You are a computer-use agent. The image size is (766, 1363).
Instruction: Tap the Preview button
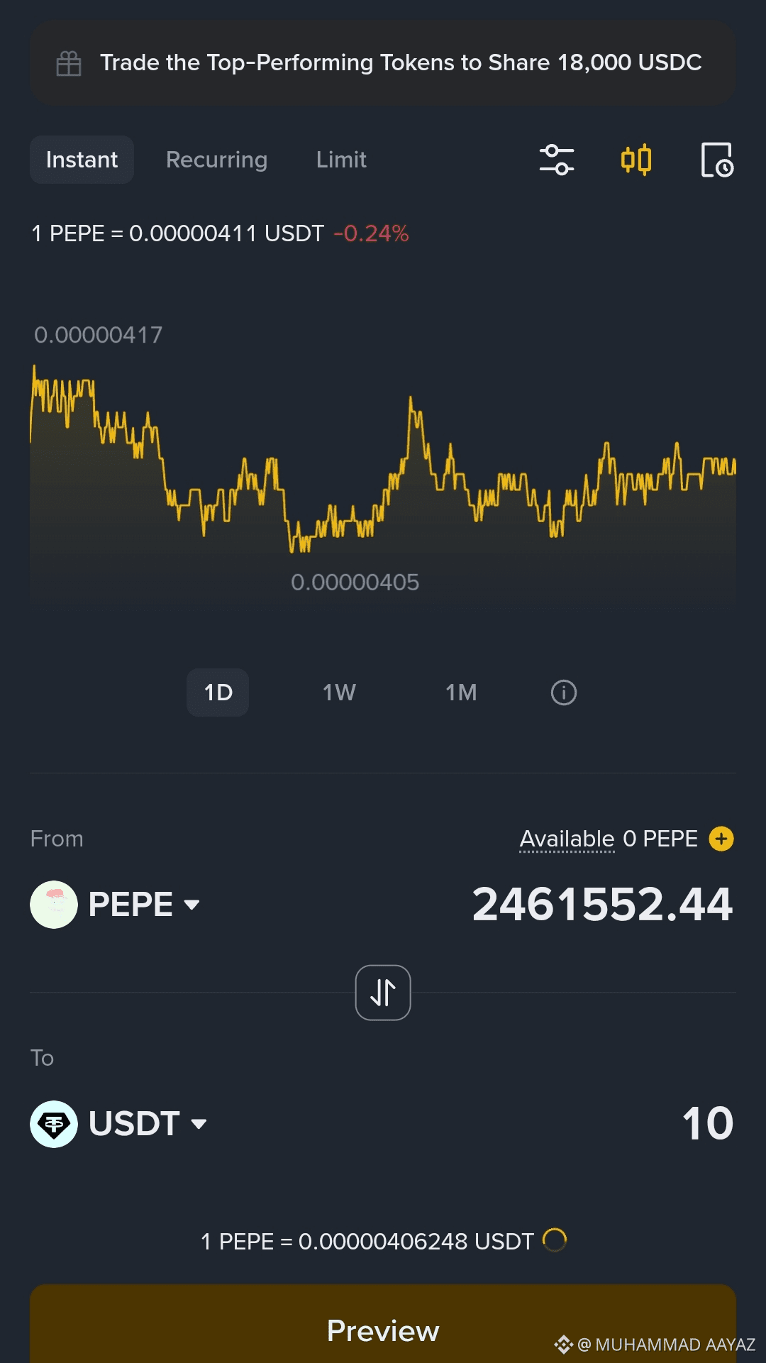tap(383, 1324)
